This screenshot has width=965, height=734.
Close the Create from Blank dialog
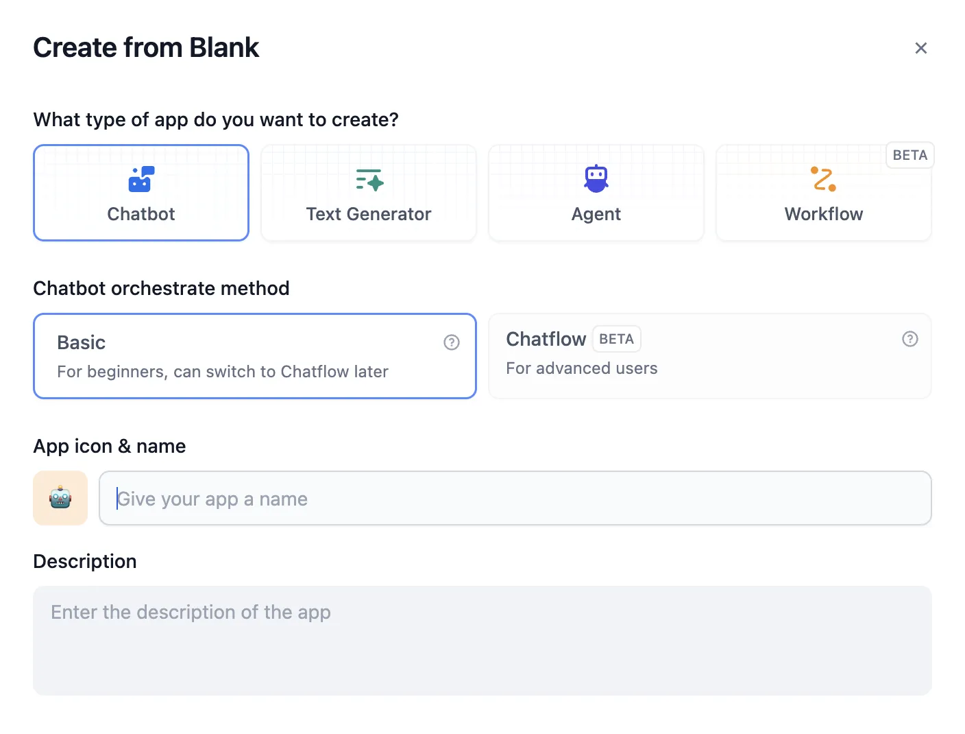tap(921, 48)
